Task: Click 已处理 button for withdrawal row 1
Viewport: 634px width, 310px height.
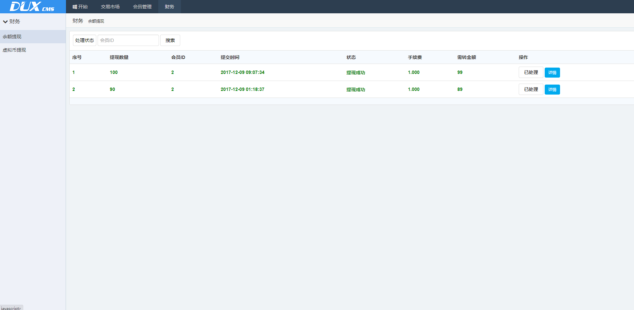Action: tap(531, 72)
